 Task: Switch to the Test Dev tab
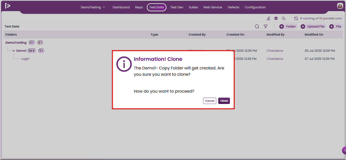(x=177, y=7)
